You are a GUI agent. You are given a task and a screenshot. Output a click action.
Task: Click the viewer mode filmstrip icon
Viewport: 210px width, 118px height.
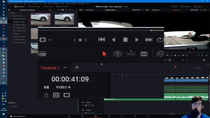tap(43, 40)
